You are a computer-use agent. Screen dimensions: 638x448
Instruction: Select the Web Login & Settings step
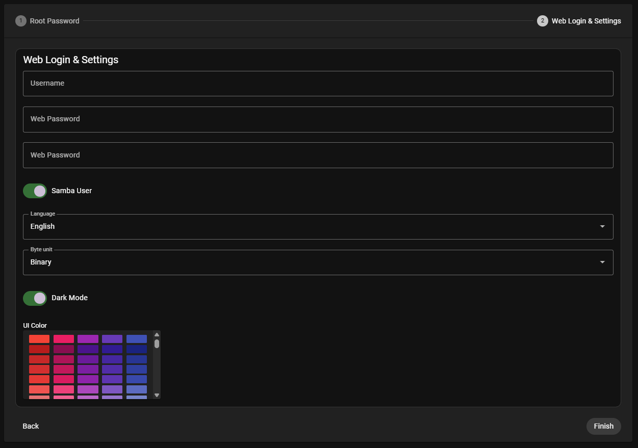(579, 21)
